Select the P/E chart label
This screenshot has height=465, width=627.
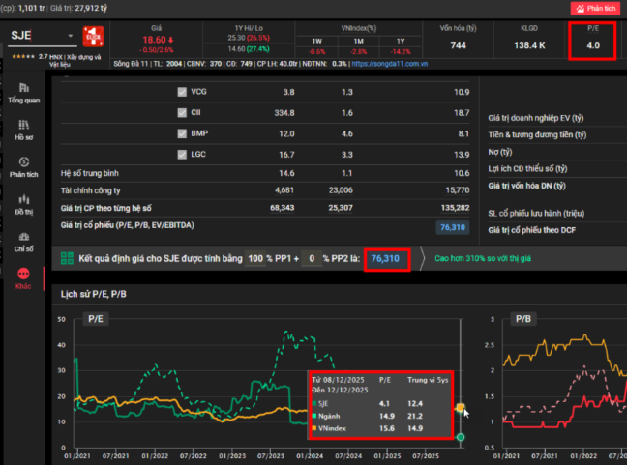click(x=96, y=319)
